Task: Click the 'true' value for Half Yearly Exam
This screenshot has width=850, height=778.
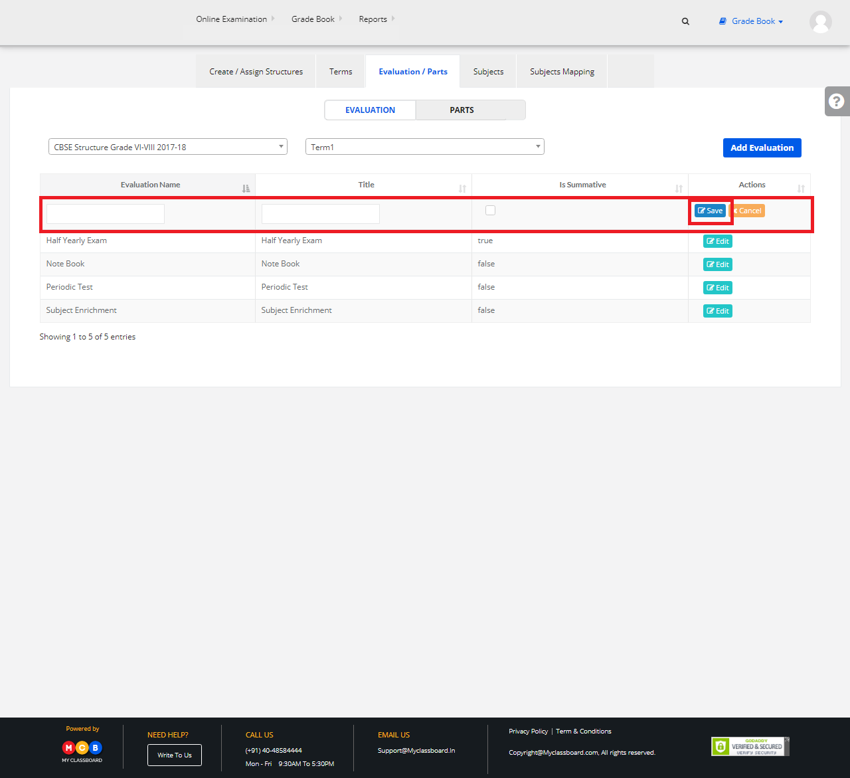Action: [485, 241]
